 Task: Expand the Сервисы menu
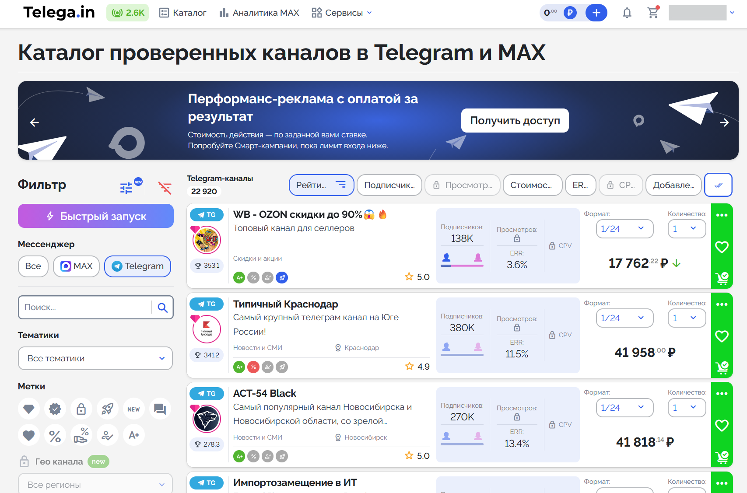(342, 13)
